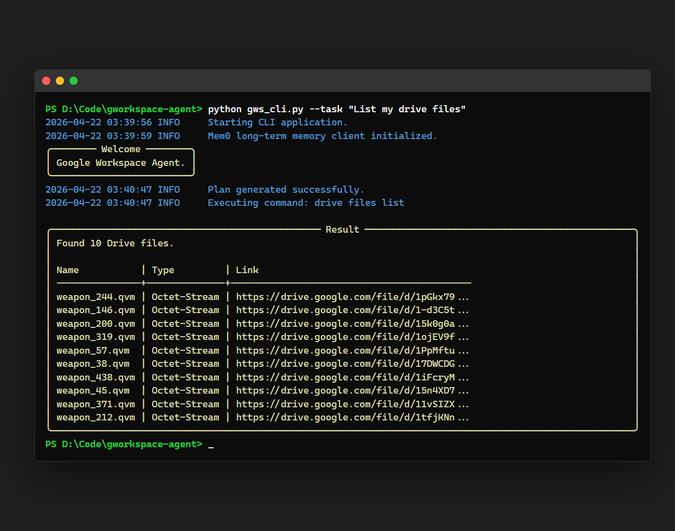Select the file name weapon_45.qvm
675x531 pixels.
click(x=93, y=390)
